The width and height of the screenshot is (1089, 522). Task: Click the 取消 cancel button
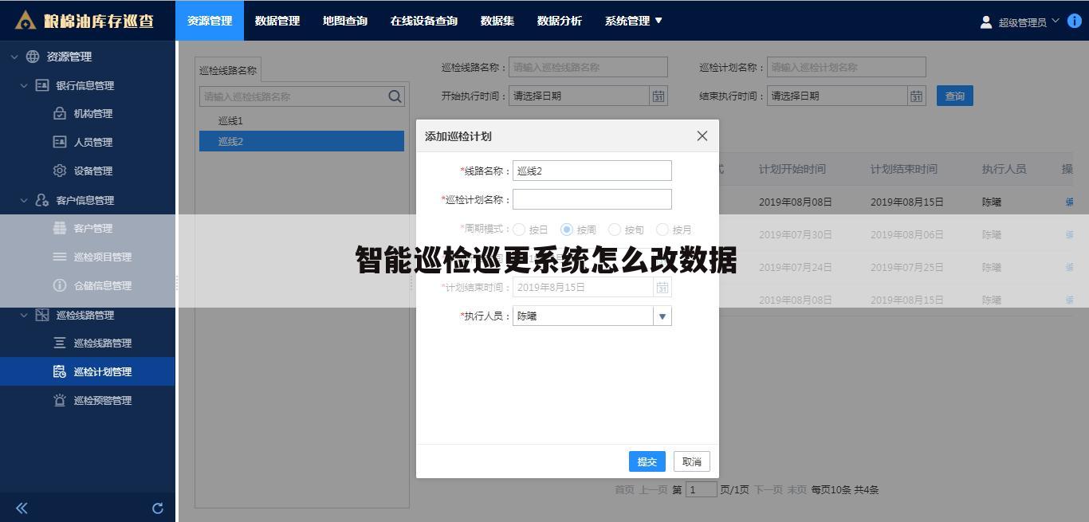(x=692, y=462)
